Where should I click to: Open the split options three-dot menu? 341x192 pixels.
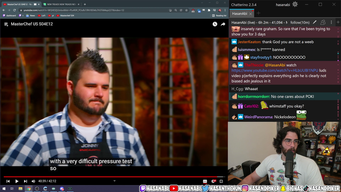point(331,22)
